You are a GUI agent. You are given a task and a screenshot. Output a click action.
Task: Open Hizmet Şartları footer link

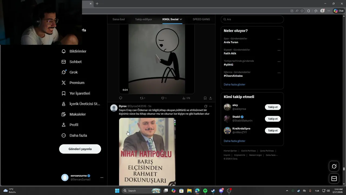pyautogui.click(x=230, y=151)
